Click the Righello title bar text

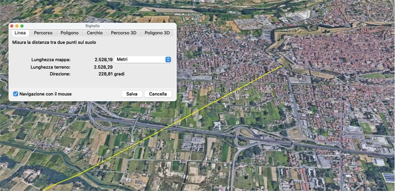[92, 26]
